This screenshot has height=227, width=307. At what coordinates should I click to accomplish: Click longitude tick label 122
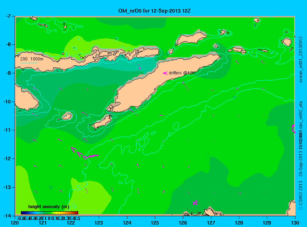(71, 223)
